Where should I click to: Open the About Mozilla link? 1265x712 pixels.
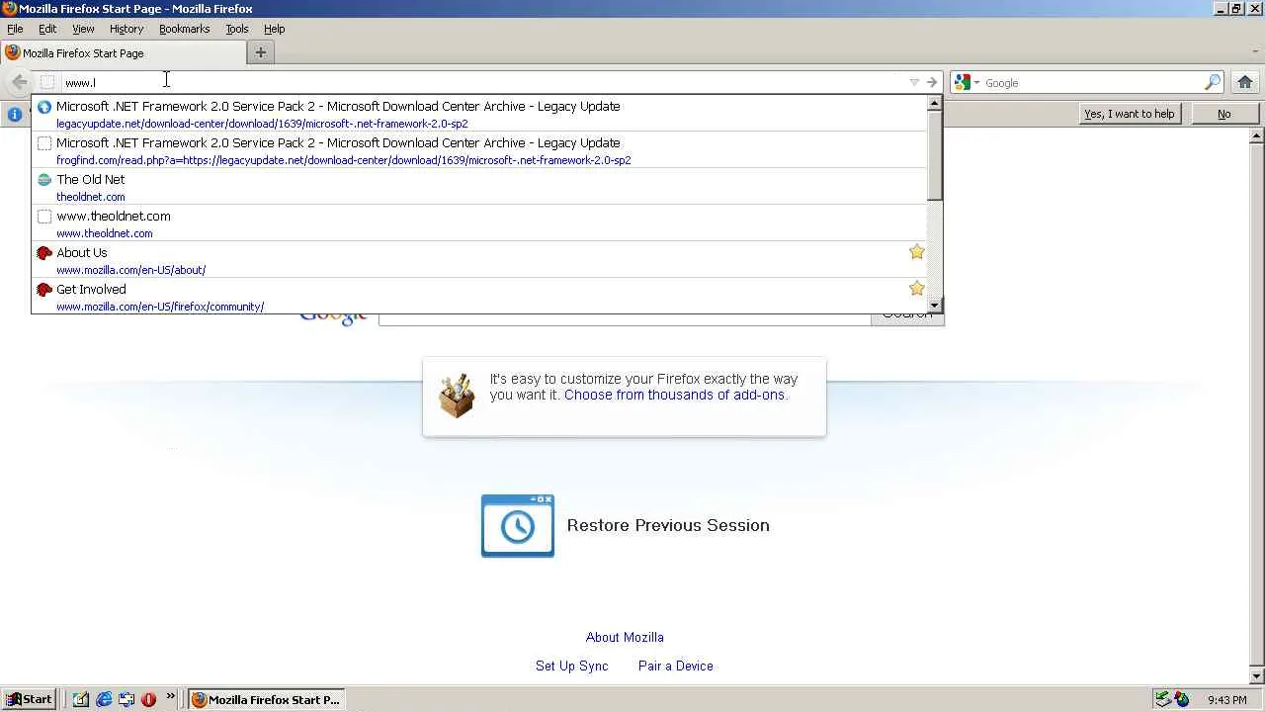click(625, 637)
